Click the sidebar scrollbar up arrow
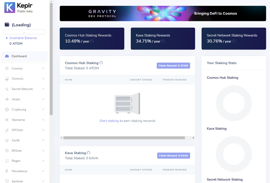The height and width of the screenshot is (183, 270). [x=51, y=1]
